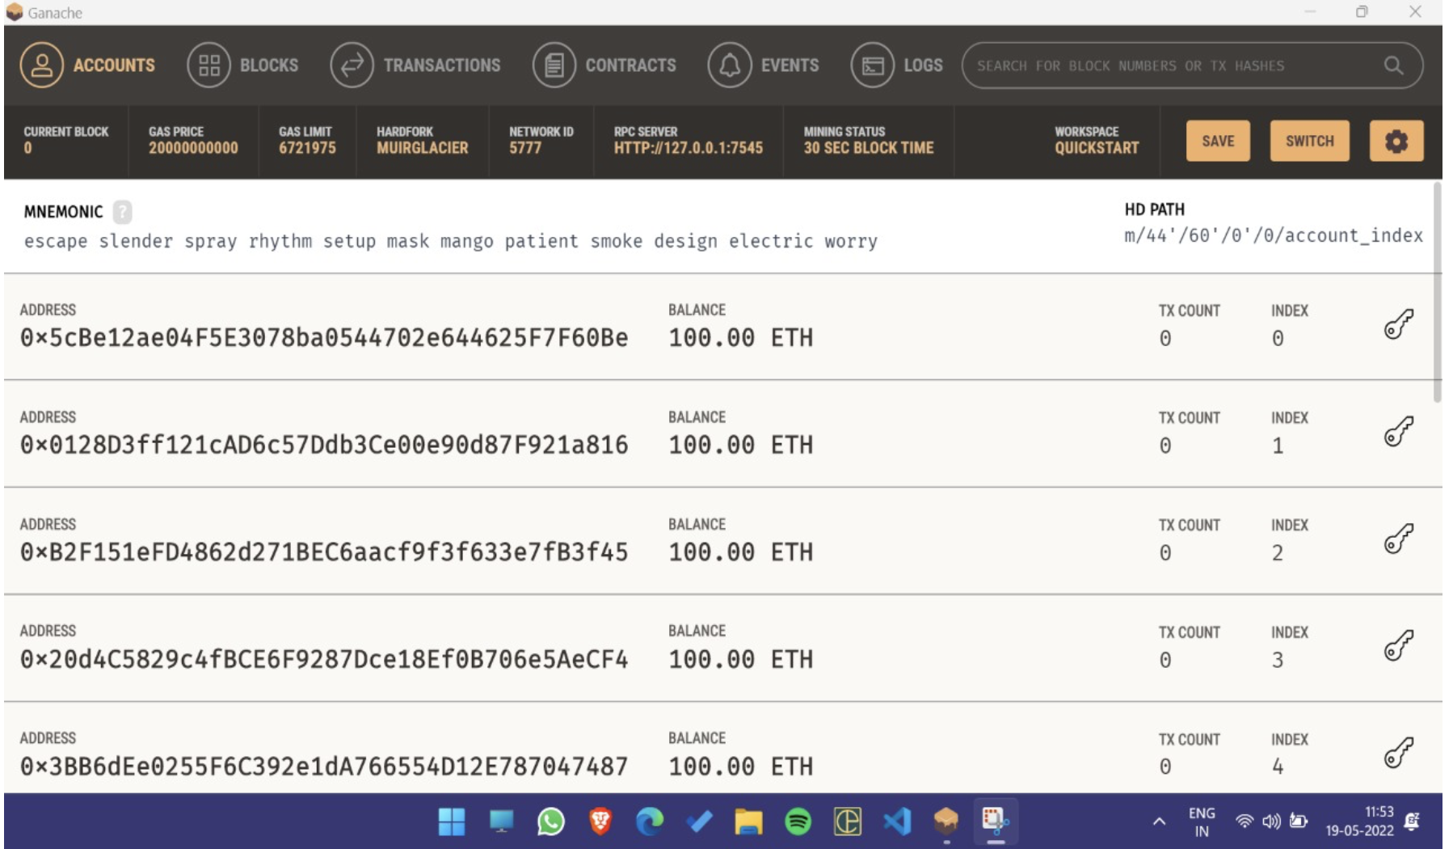The height and width of the screenshot is (849, 1453).
Task: Open the Events view
Action: (730, 65)
